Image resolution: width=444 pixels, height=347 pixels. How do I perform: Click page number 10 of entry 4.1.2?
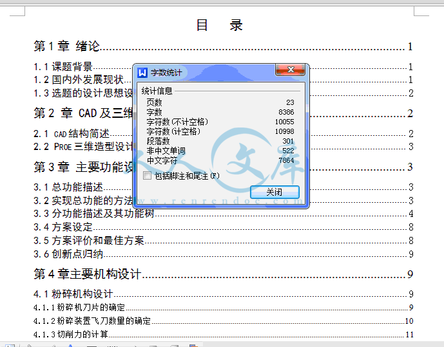(x=409, y=321)
